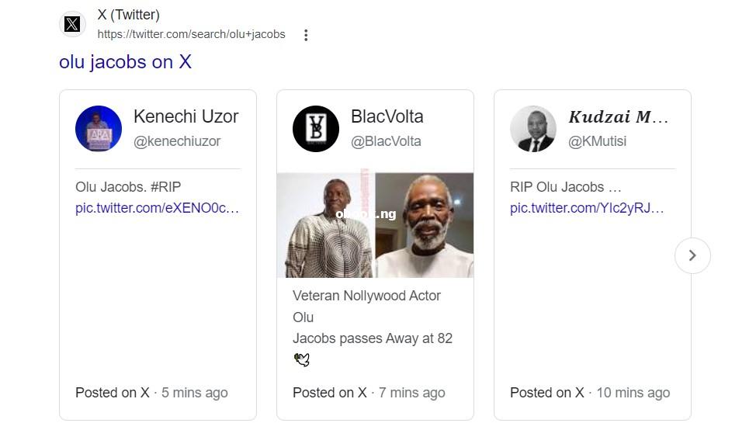Click the twitter.com search URL text
The width and height of the screenshot is (732, 430).
[x=191, y=34]
